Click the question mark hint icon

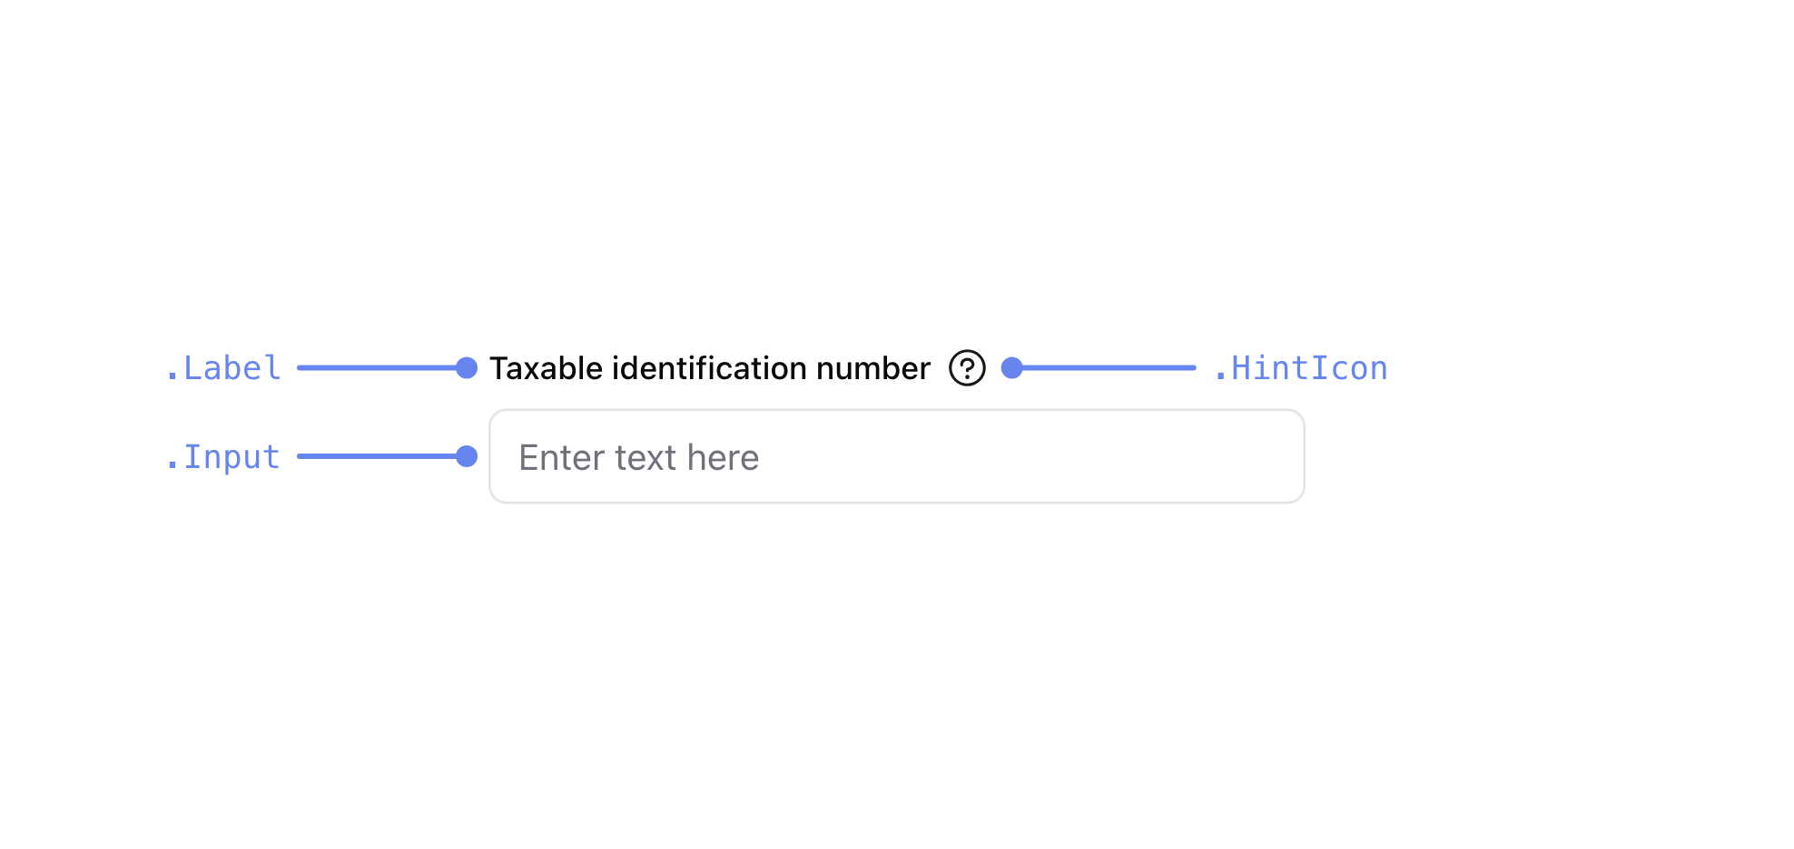[x=967, y=368]
